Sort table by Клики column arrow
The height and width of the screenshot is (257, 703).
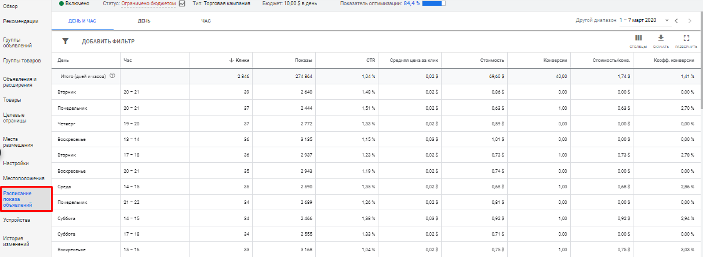231,60
